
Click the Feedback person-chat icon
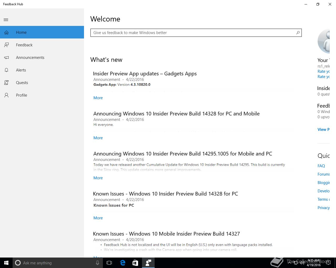(6, 45)
